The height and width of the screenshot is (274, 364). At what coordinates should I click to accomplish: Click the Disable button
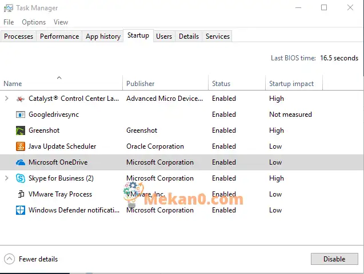tap(334, 259)
